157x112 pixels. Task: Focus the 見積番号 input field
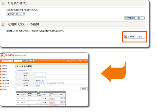click(40, 73)
